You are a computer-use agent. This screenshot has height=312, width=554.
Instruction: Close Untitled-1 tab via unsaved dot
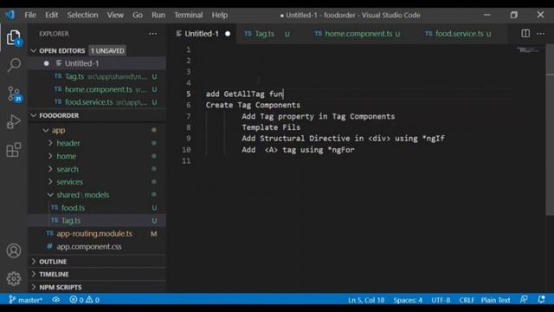pos(228,34)
